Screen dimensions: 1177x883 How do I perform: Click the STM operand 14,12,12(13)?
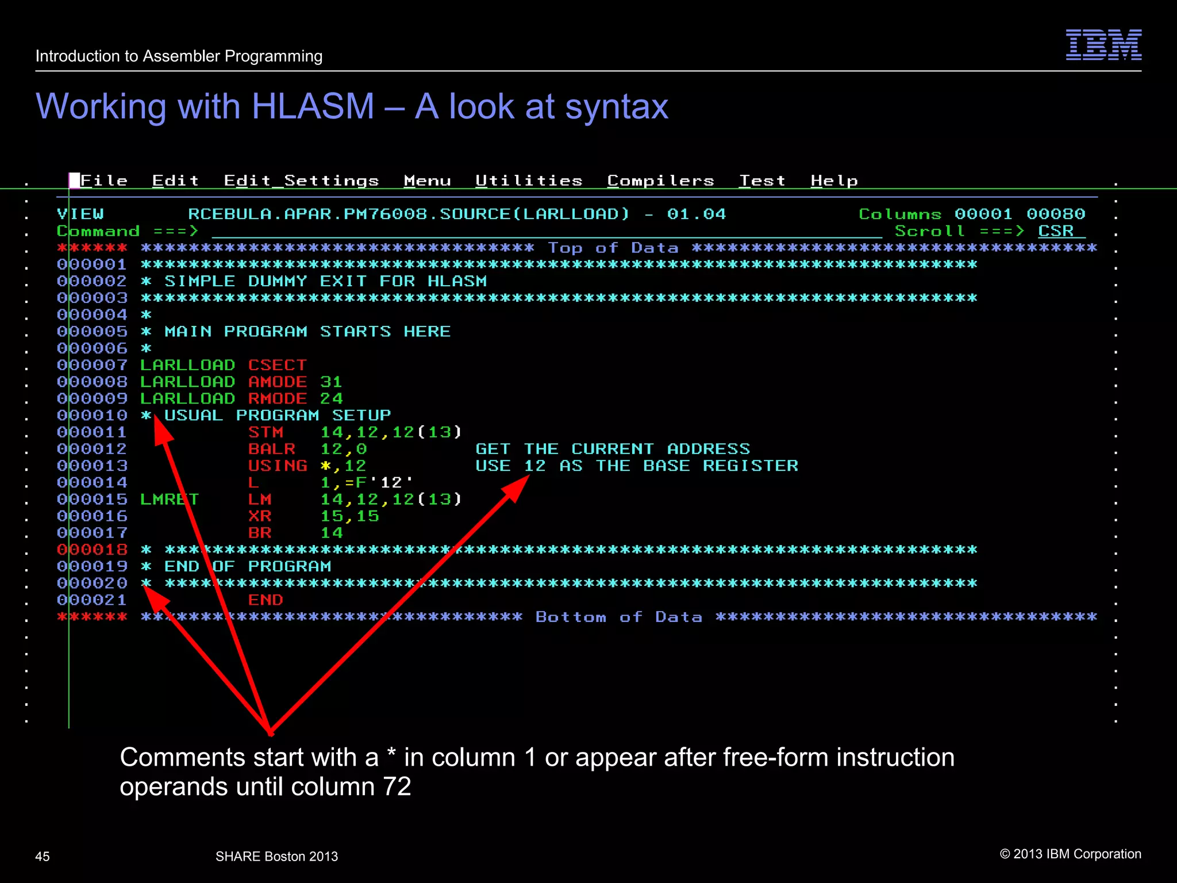point(391,432)
